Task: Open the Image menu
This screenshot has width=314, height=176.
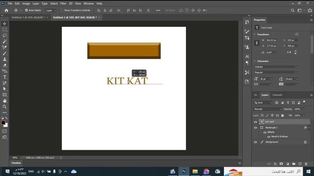Action: point(26,3)
